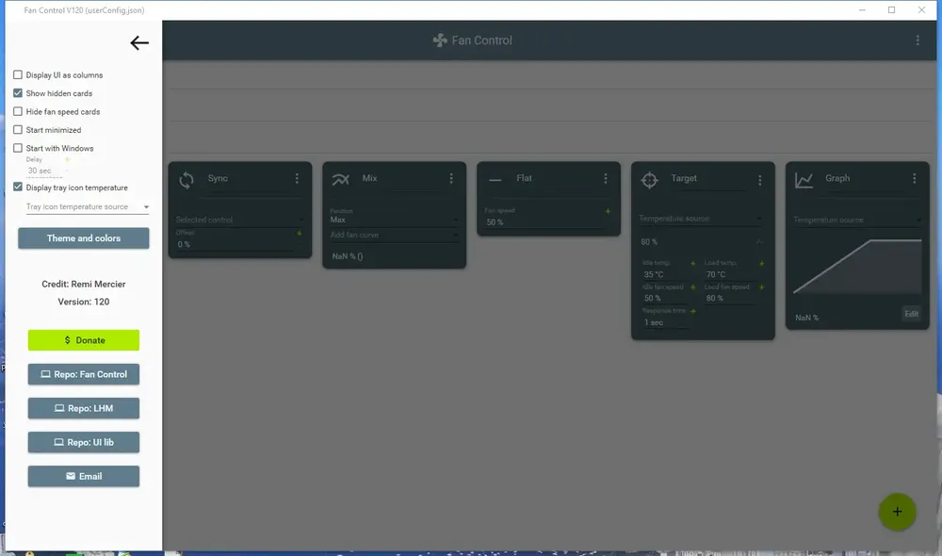The width and height of the screenshot is (942, 556).
Task: Click Edit on the Graph card
Action: point(911,314)
